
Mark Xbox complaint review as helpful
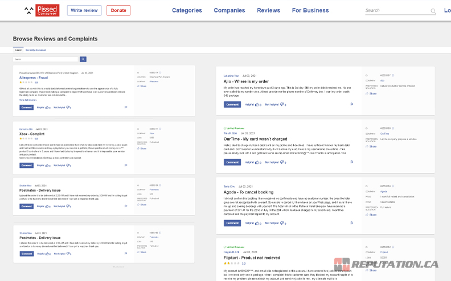44,166
